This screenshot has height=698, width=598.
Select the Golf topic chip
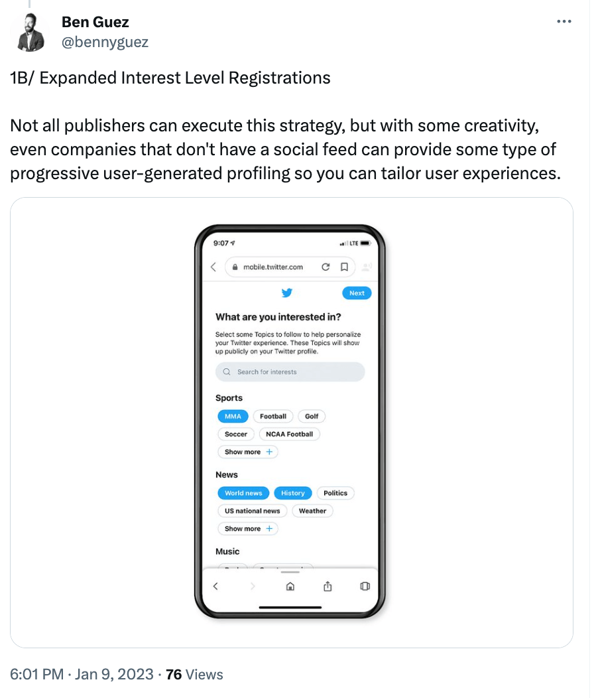coord(312,416)
